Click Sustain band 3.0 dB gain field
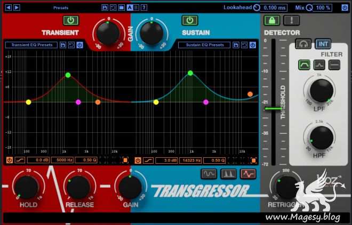 click(x=167, y=160)
